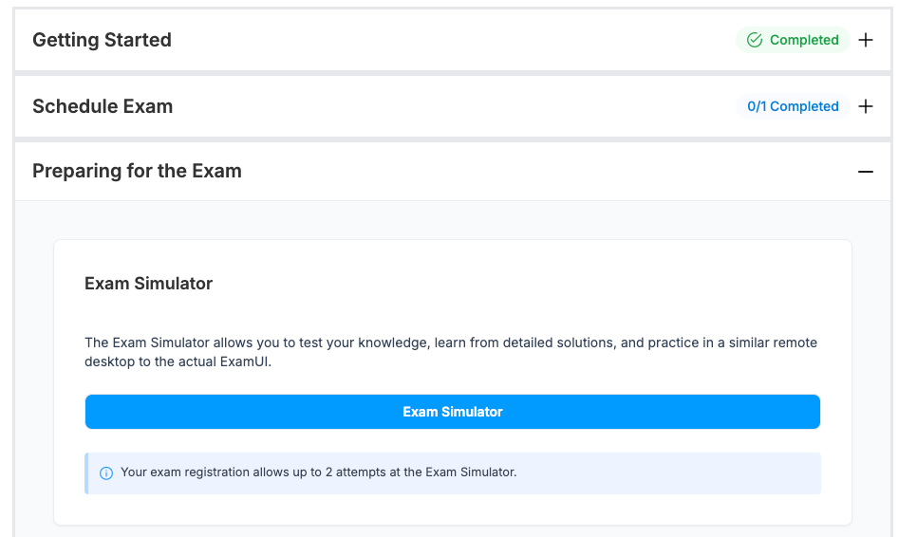Viewport: 898px width, 537px height.
Task: Click the green checkmark circle icon
Action: (x=755, y=40)
